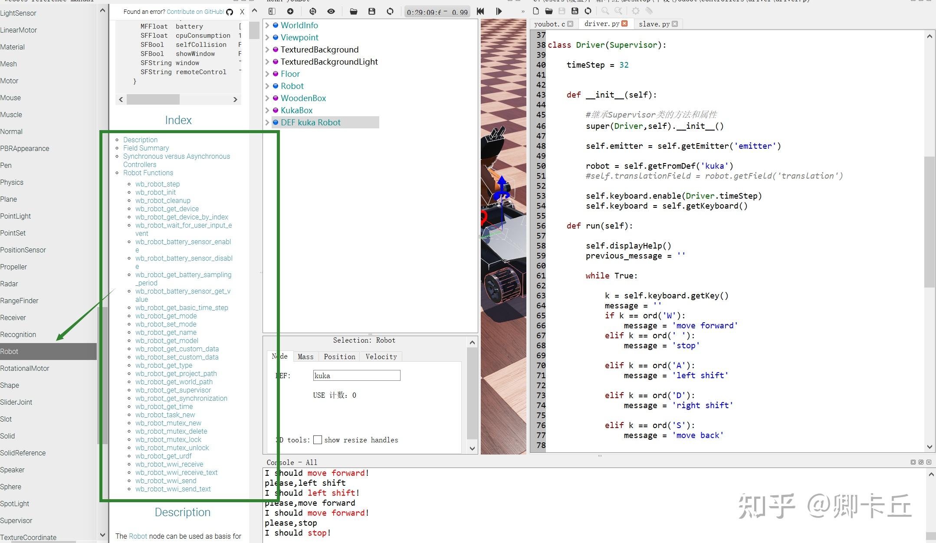Click the Contribute on GitHub link
This screenshot has width=936, height=543.
(x=195, y=12)
